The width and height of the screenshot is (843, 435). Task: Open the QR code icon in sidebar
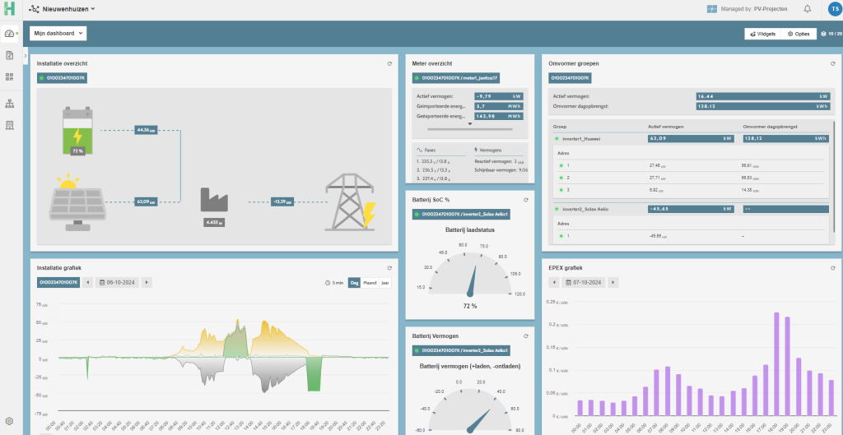(x=10, y=77)
